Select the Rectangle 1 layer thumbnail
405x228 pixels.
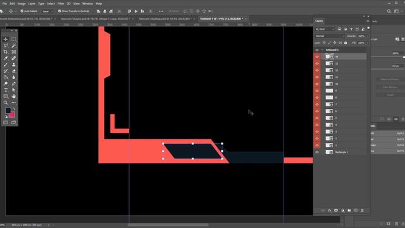pyautogui.click(x=329, y=152)
